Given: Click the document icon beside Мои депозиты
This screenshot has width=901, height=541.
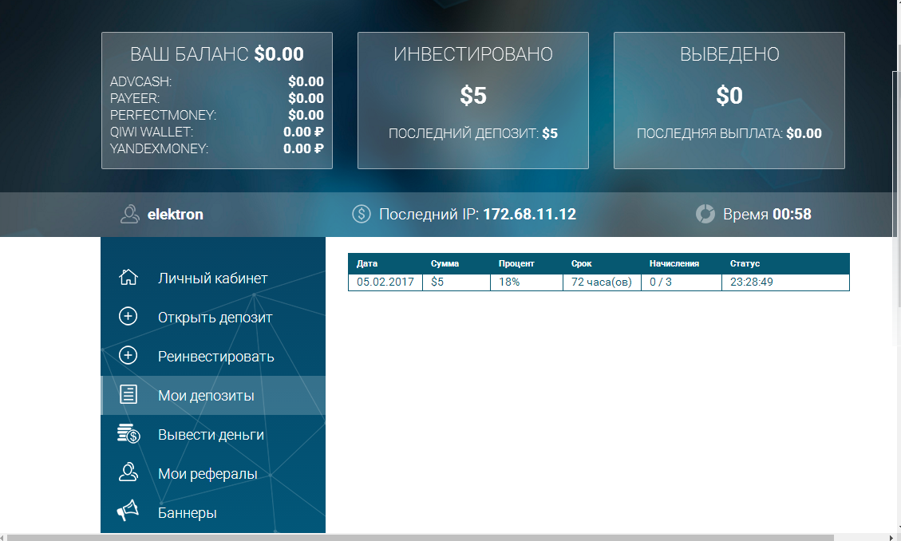Looking at the screenshot, I should click(x=128, y=395).
